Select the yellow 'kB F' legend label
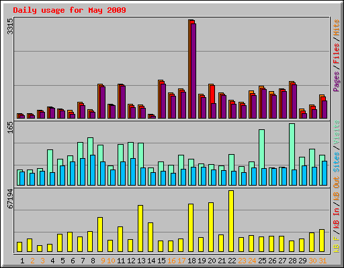This screenshot has height=268, width=344. 337,245
